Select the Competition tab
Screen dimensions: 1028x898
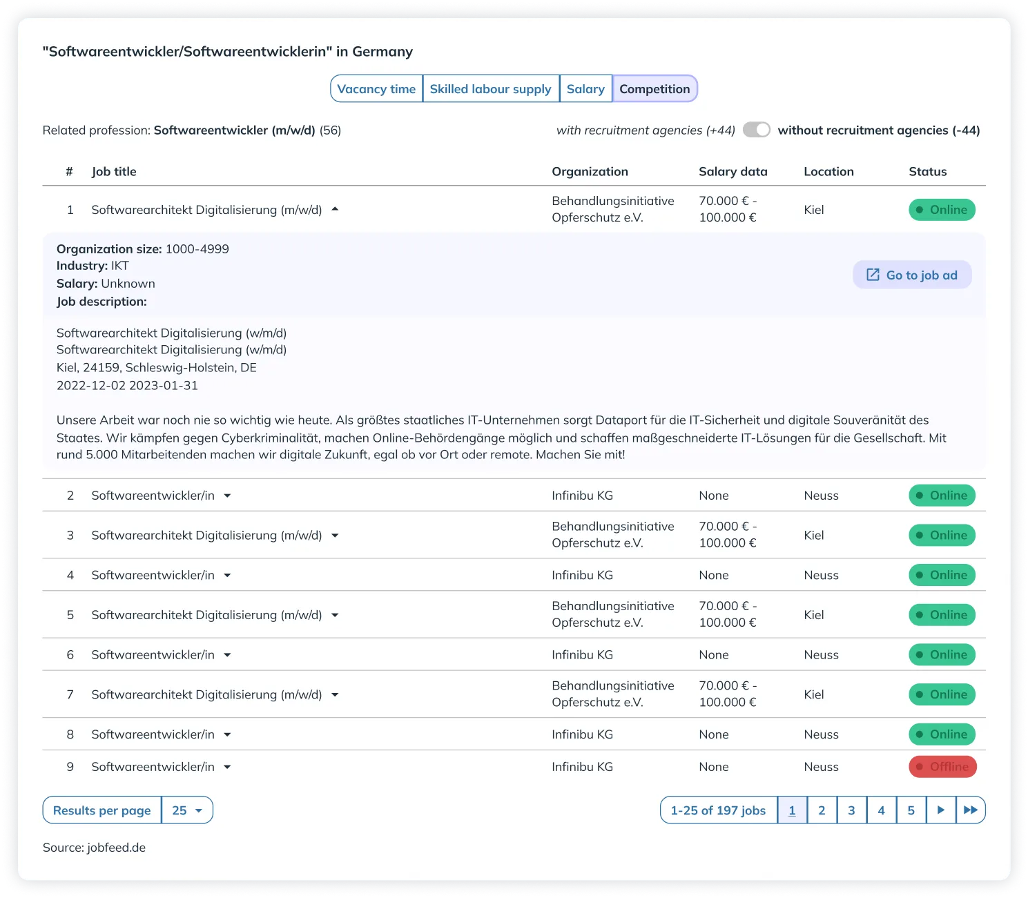pos(654,89)
